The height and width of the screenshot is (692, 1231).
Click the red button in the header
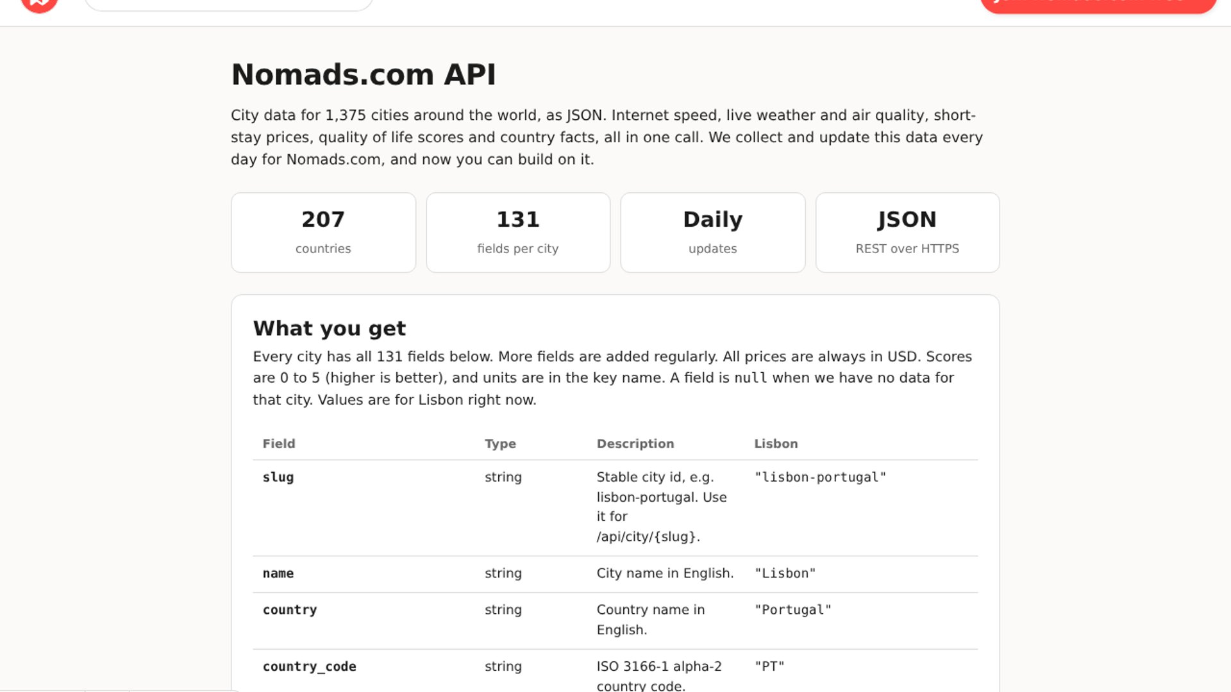pos(1098,5)
